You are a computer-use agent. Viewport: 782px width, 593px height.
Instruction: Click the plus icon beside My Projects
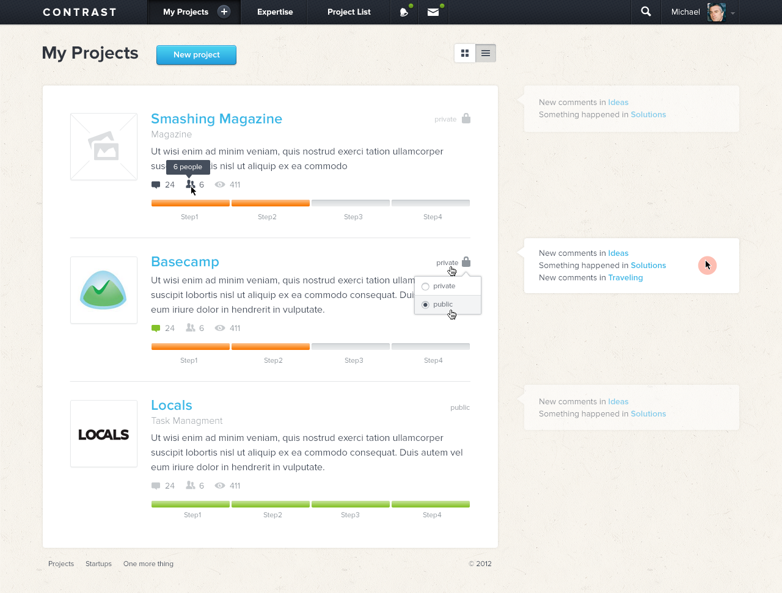point(224,12)
